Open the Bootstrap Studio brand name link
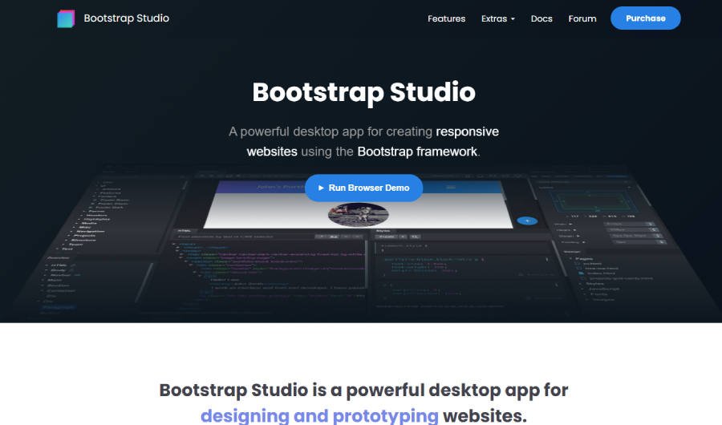Viewport: 722px width, 425px height. click(126, 18)
